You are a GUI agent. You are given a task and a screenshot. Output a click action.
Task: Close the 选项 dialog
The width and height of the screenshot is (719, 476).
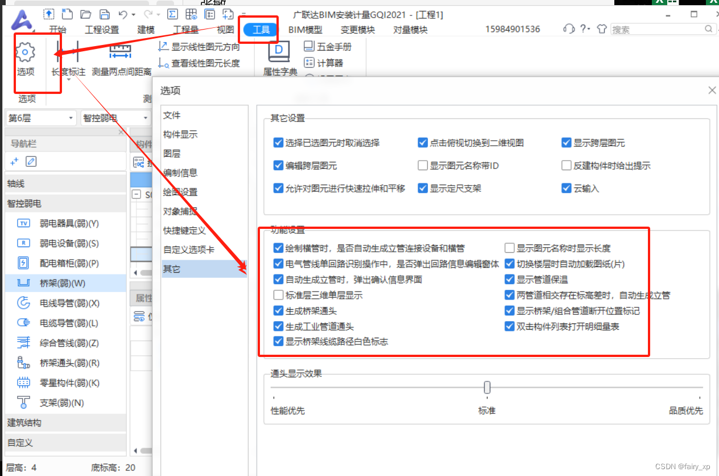click(712, 90)
